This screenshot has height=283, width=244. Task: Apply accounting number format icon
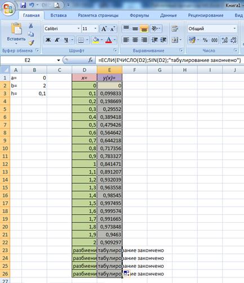pos(192,40)
